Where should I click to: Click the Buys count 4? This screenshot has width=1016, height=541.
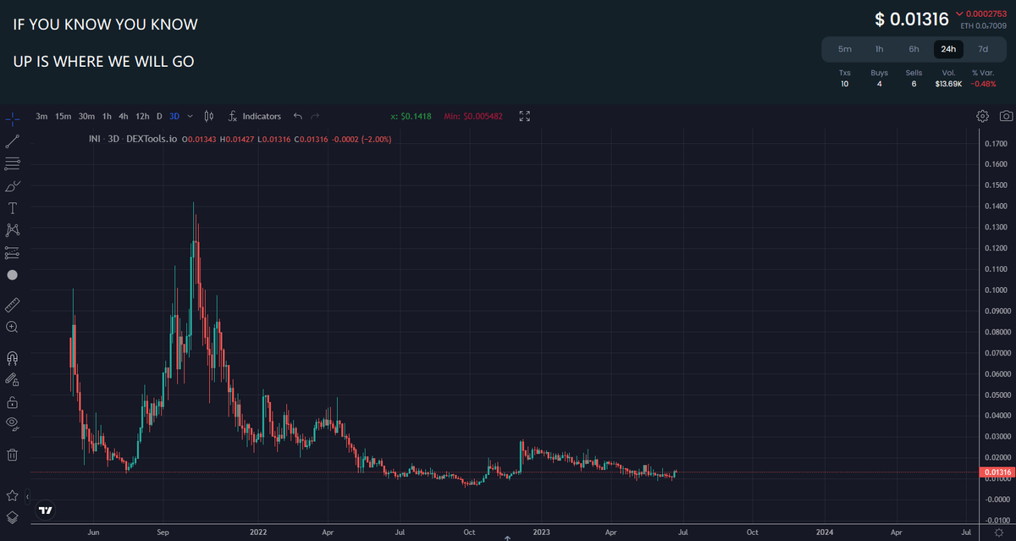[x=879, y=84]
